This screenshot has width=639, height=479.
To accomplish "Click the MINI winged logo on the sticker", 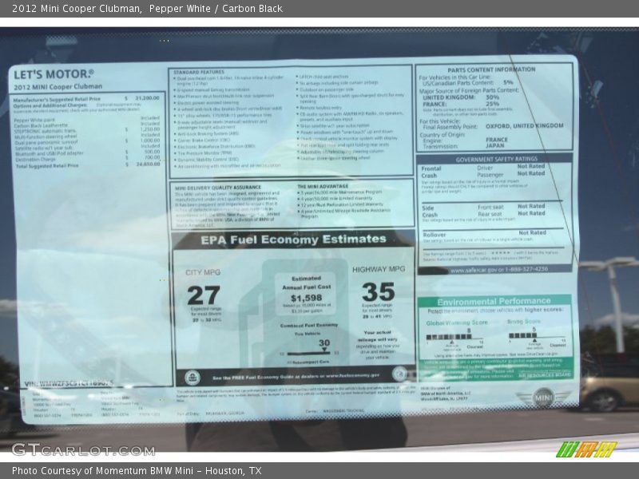I will (543, 397).
